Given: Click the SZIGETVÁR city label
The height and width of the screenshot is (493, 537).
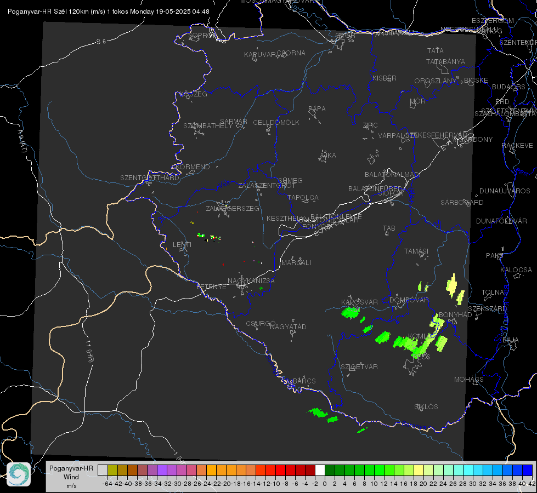Looking at the screenshot, I should 359,366.
